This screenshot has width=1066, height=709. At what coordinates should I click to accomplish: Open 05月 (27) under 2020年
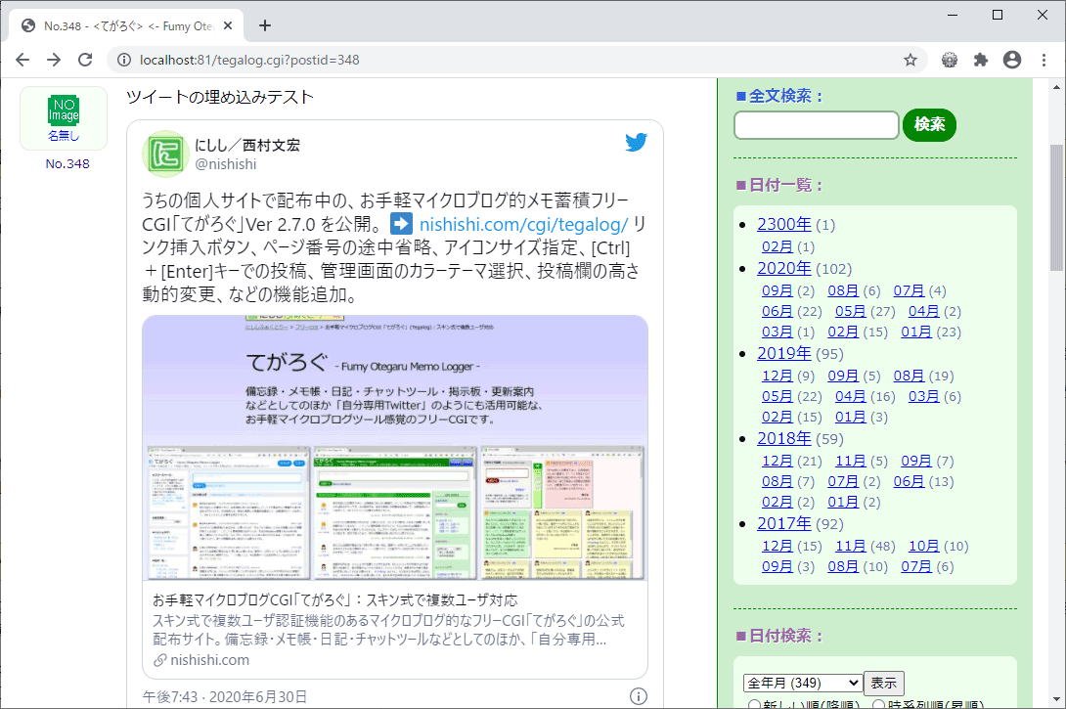(x=851, y=311)
